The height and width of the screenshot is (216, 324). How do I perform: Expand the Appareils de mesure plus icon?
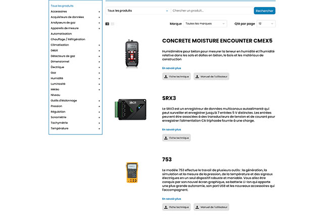click(99, 28)
